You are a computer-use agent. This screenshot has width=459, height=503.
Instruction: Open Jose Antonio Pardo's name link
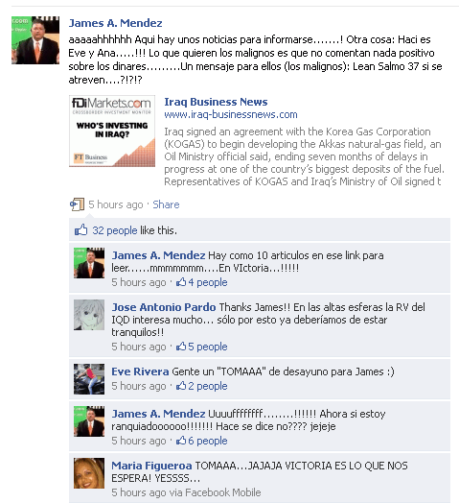click(164, 307)
